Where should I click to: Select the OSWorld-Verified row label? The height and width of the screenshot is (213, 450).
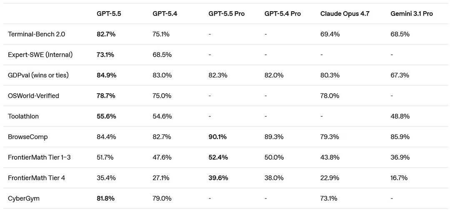(x=33, y=96)
